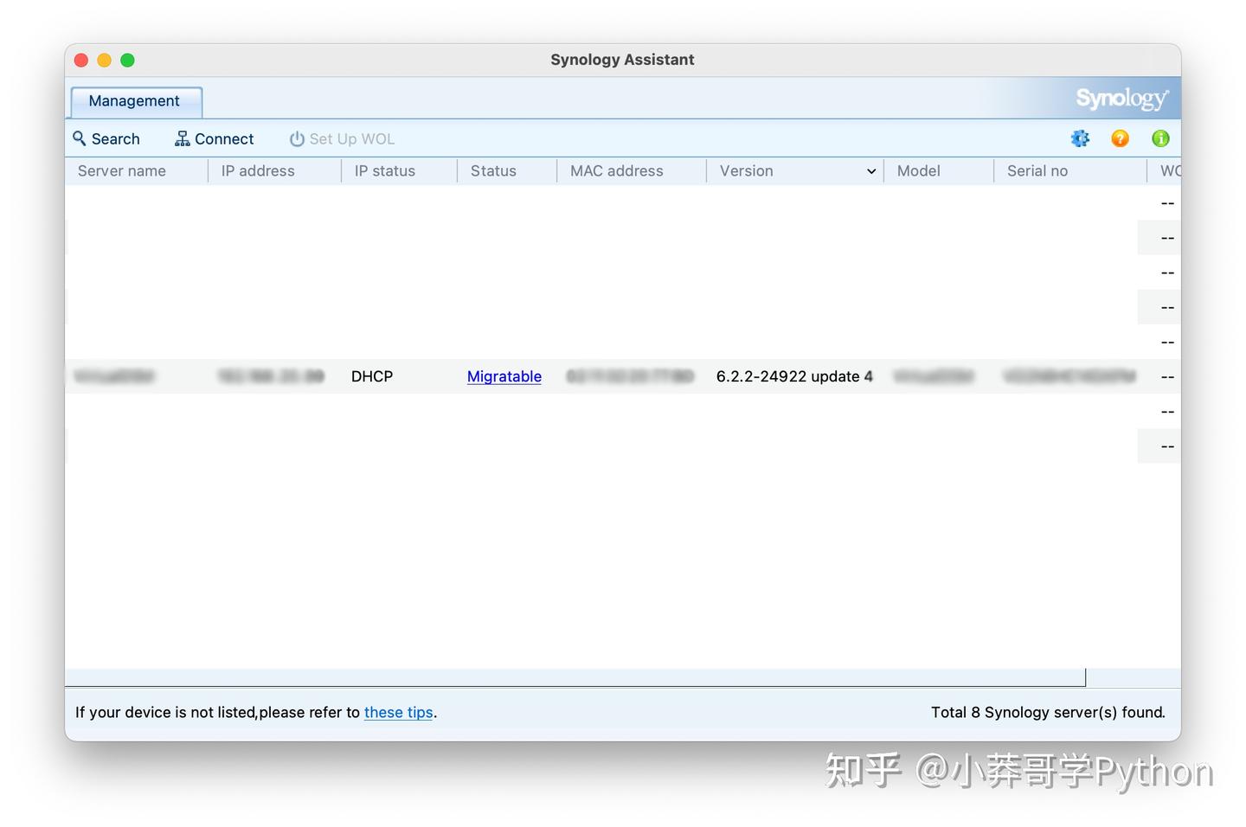Click the Synology logo in the header

1121,98
